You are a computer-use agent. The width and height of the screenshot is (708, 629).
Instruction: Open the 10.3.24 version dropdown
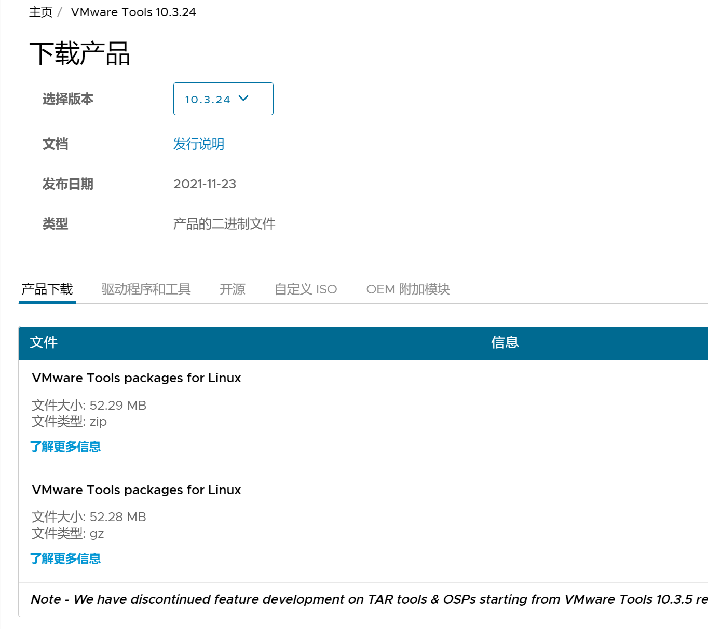tap(223, 99)
